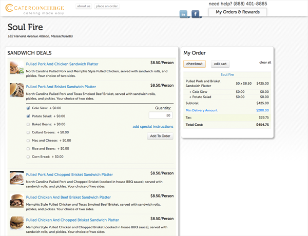The image size is (308, 236).
Task: Click the $29.75 tax value
Action: 264,117
